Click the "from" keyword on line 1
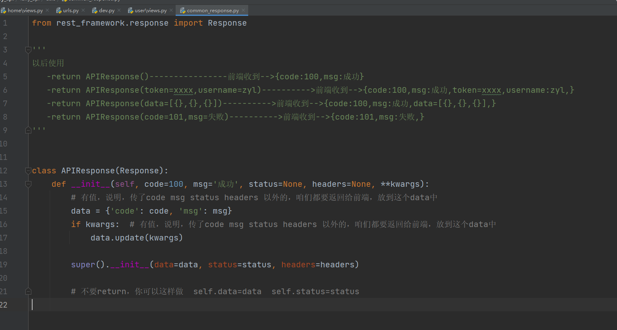The image size is (617, 330). pos(42,23)
